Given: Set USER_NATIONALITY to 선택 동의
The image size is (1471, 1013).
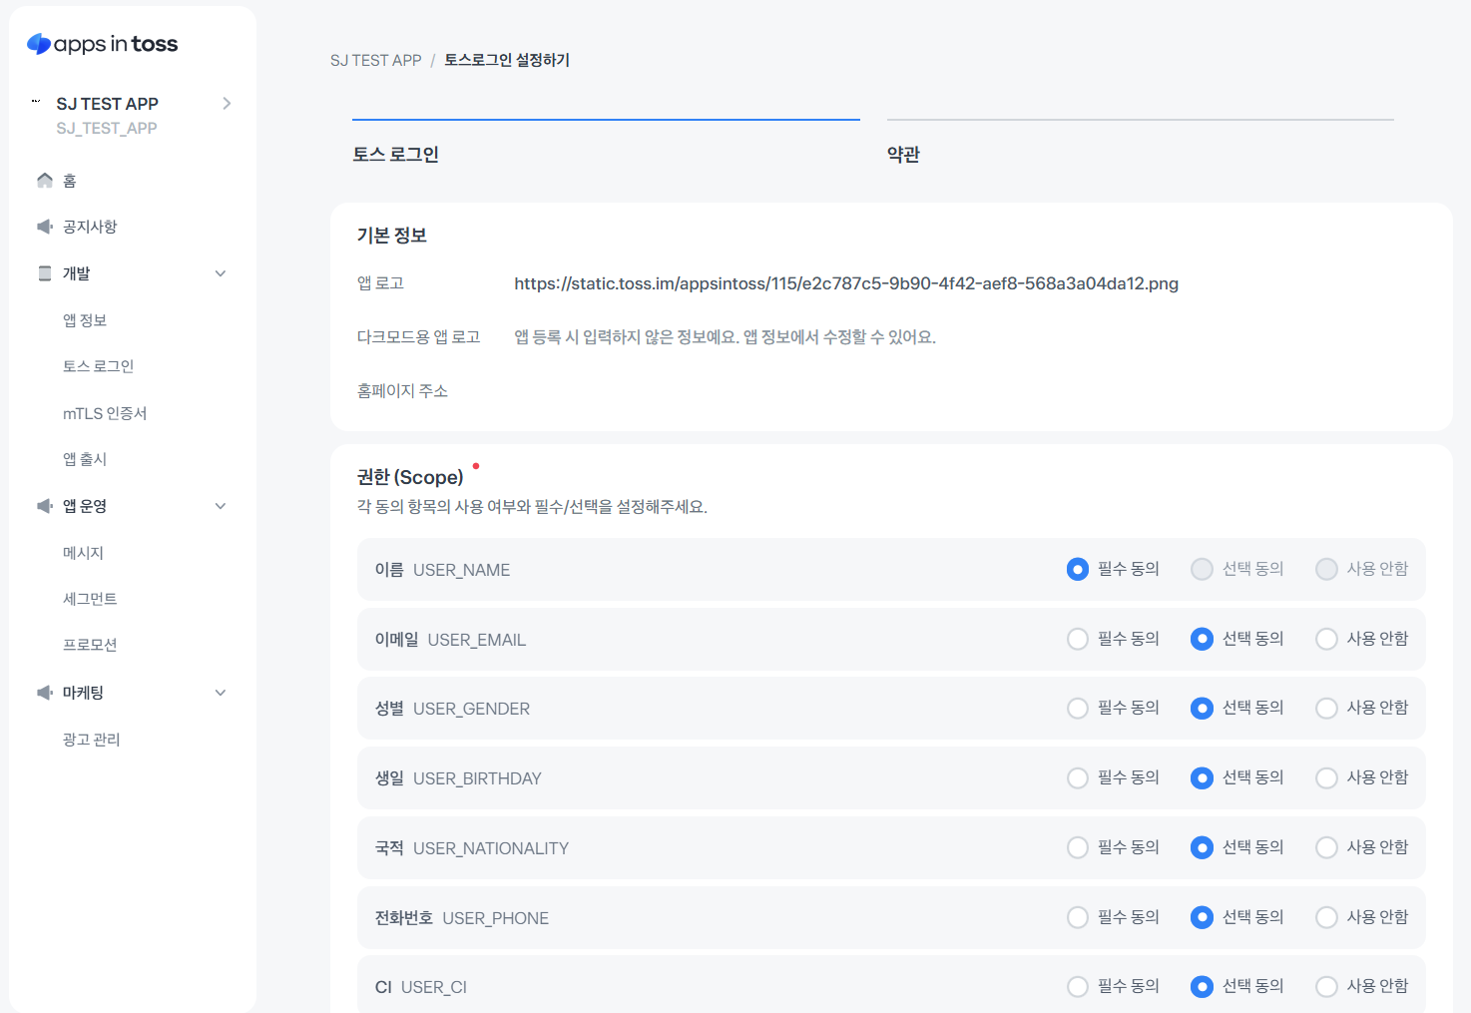Looking at the screenshot, I should pyautogui.click(x=1203, y=847).
